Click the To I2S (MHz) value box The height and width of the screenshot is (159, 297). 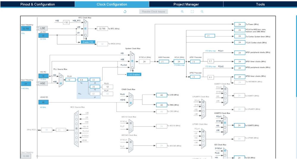[239, 158]
